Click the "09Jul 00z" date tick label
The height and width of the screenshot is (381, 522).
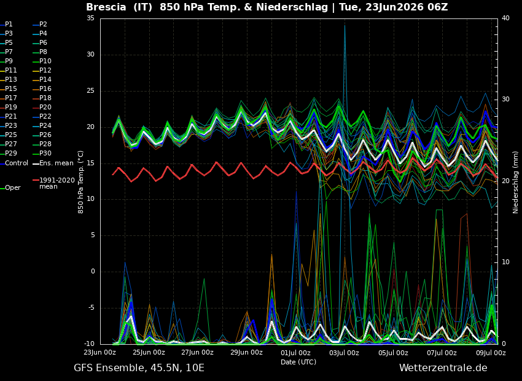click(x=490, y=353)
